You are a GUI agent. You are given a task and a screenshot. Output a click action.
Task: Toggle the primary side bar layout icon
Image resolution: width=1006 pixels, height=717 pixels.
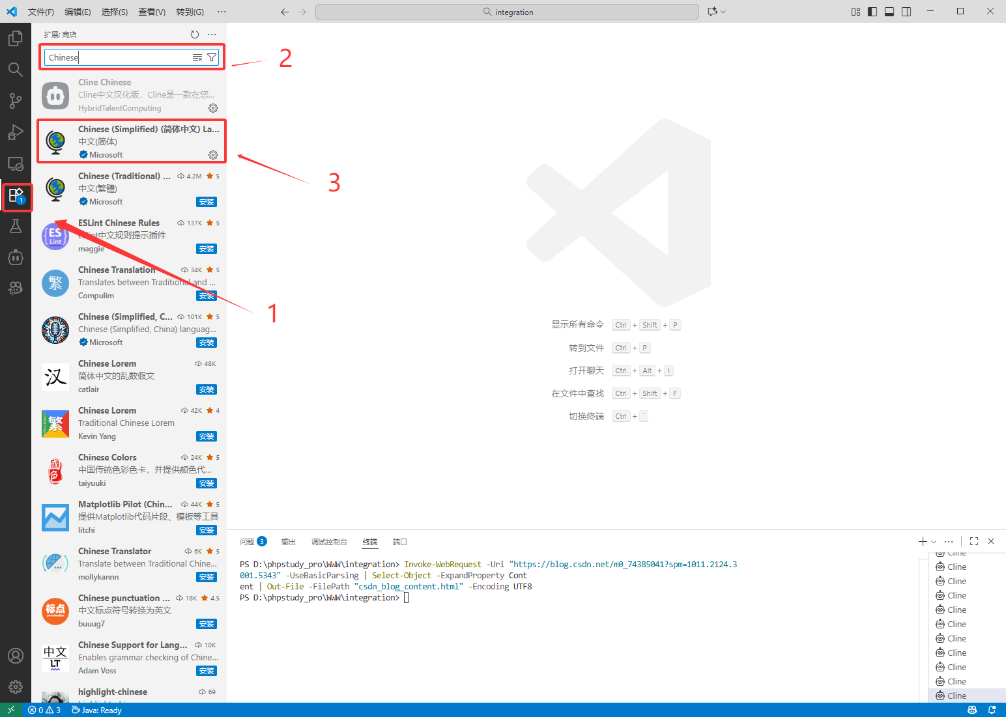(x=872, y=12)
